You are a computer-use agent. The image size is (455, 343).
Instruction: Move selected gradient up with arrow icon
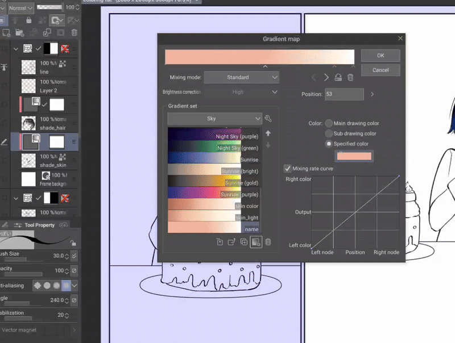(268, 133)
